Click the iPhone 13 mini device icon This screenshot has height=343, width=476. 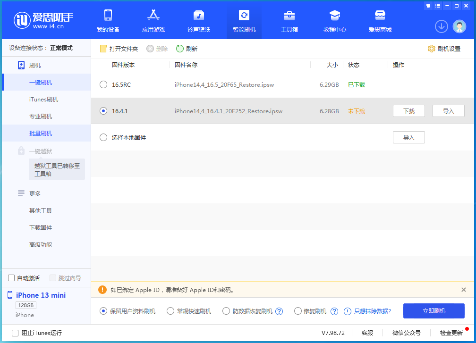(10, 295)
